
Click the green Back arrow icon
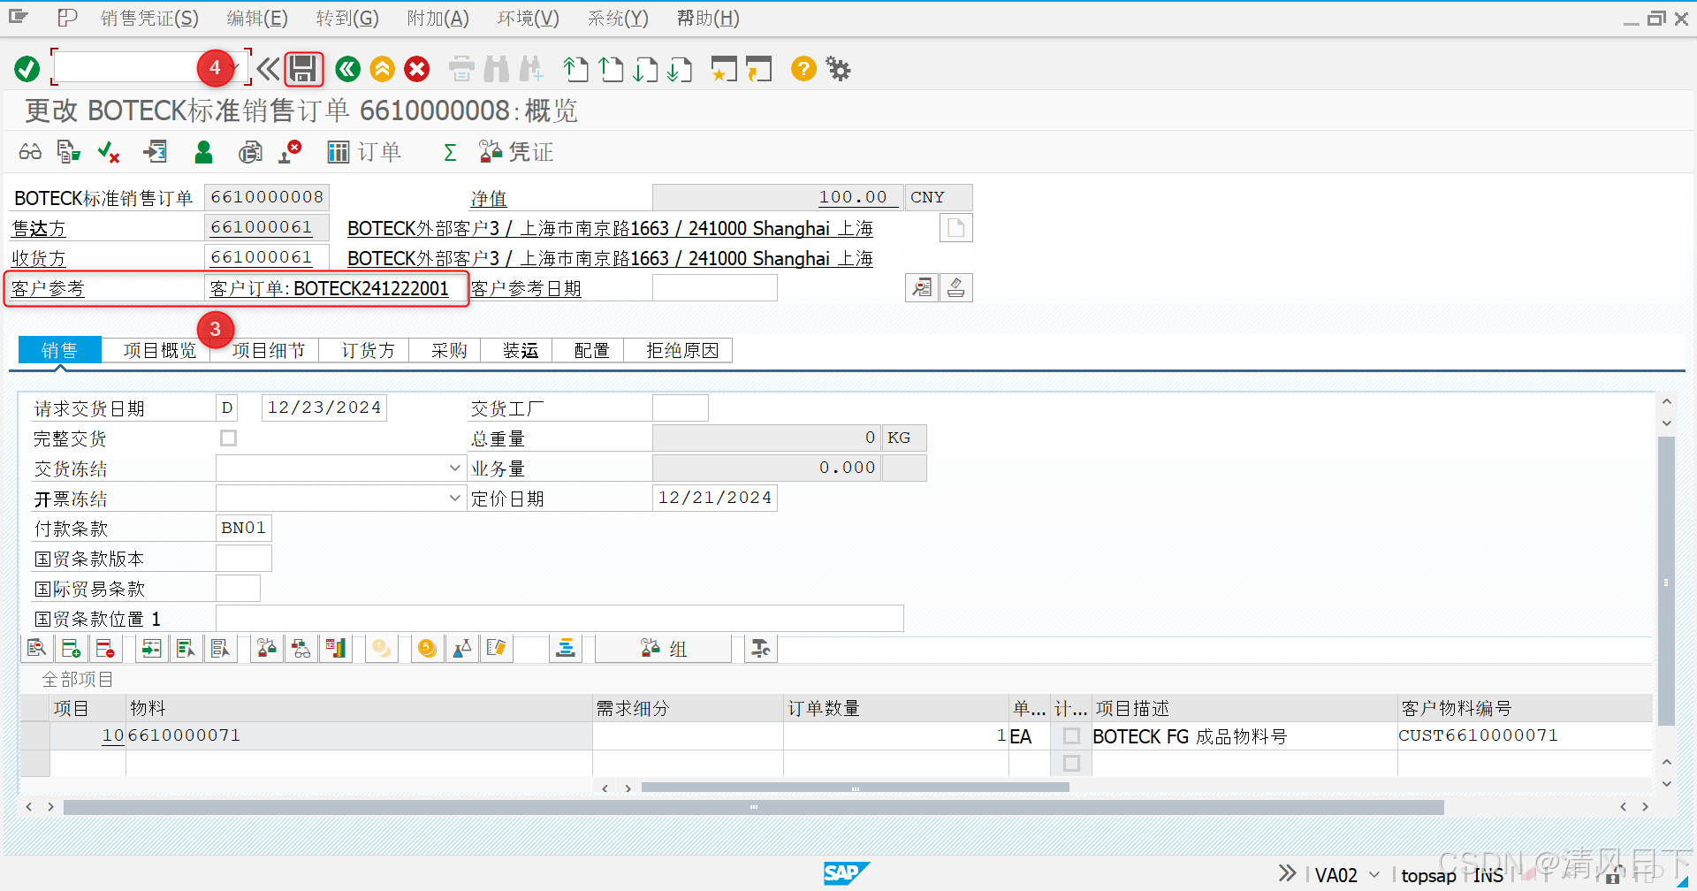click(x=348, y=69)
